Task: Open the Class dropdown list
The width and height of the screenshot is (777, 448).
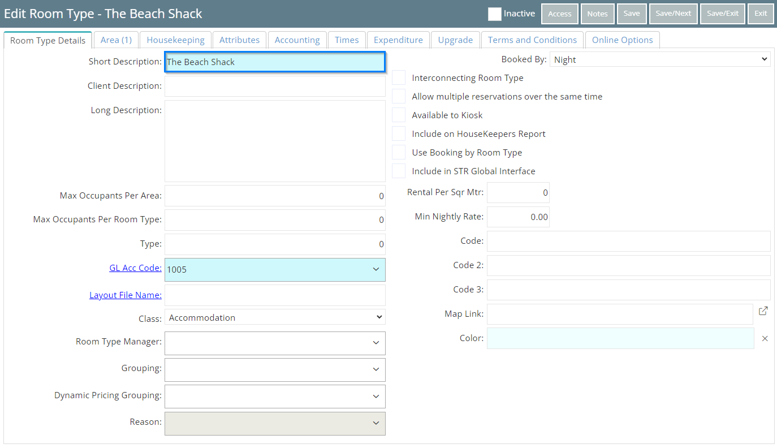Action: [x=275, y=318]
